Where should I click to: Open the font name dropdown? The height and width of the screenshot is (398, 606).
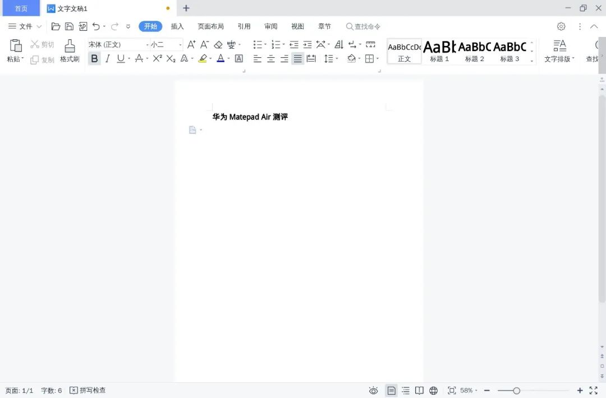[147, 45]
